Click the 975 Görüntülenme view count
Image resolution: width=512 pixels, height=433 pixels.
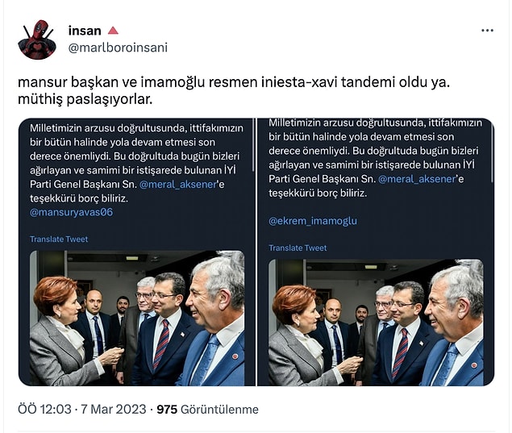(208, 409)
